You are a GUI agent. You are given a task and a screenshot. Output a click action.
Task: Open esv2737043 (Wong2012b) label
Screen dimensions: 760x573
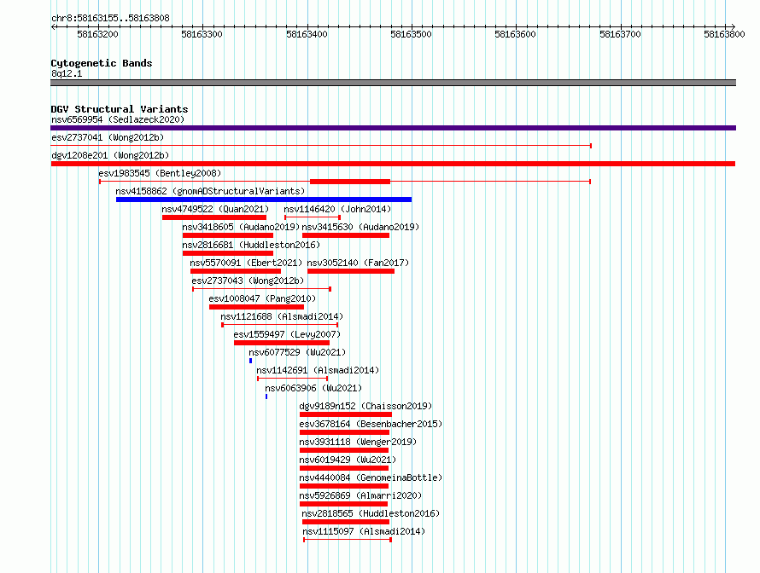click(248, 281)
